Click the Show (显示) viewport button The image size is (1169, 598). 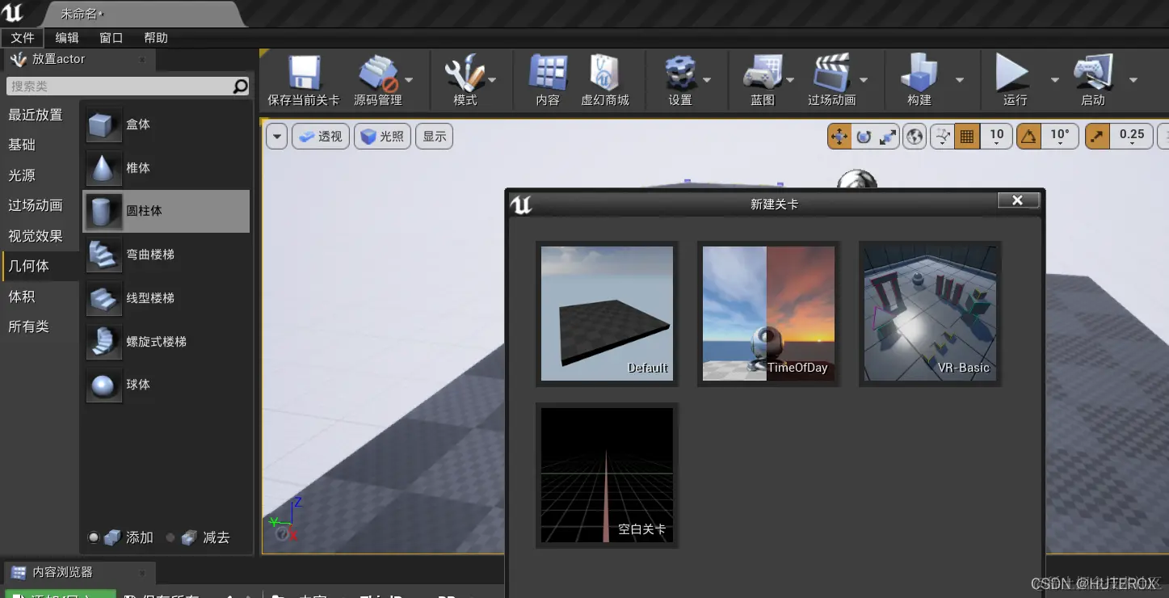pos(434,137)
